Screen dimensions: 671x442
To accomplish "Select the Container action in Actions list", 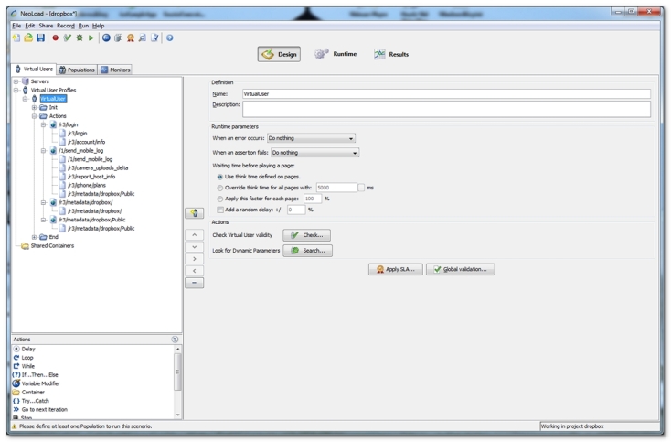I will (x=33, y=393).
